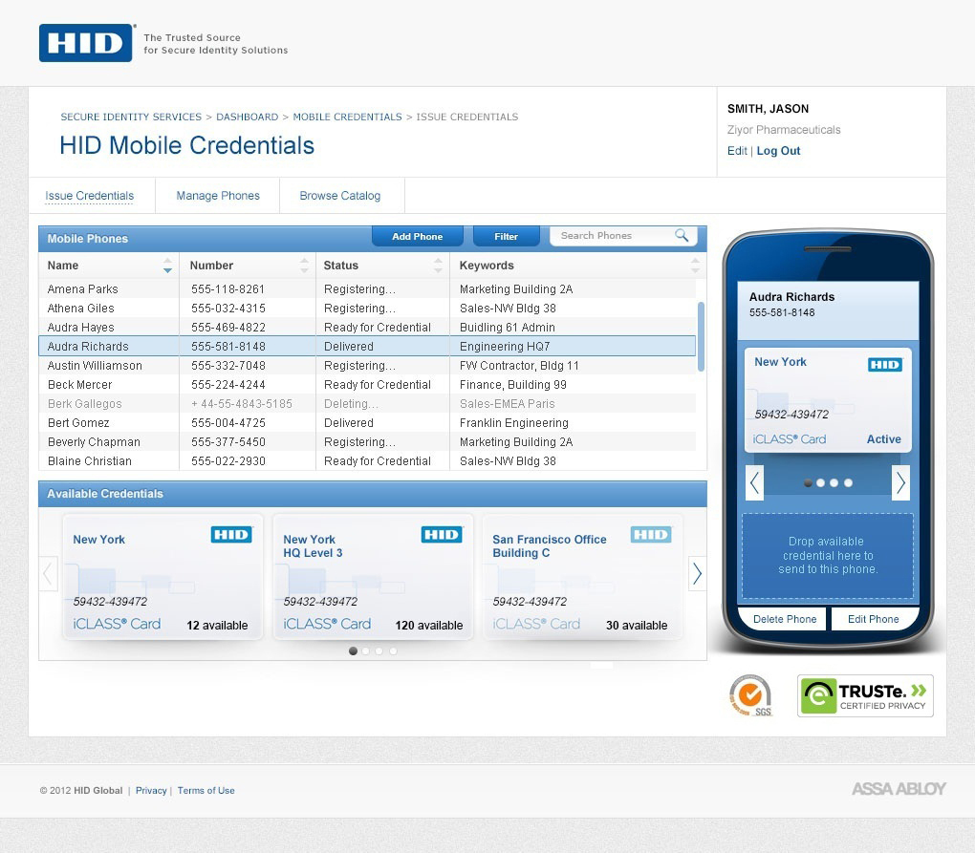The image size is (975, 853).
Task: Advance the phone credential carousel with the right arrow
Action: (x=899, y=482)
